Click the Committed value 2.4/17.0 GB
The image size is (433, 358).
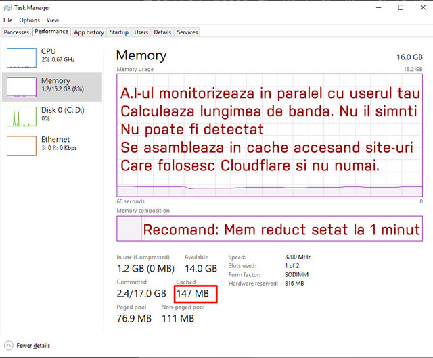(x=141, y=293)
